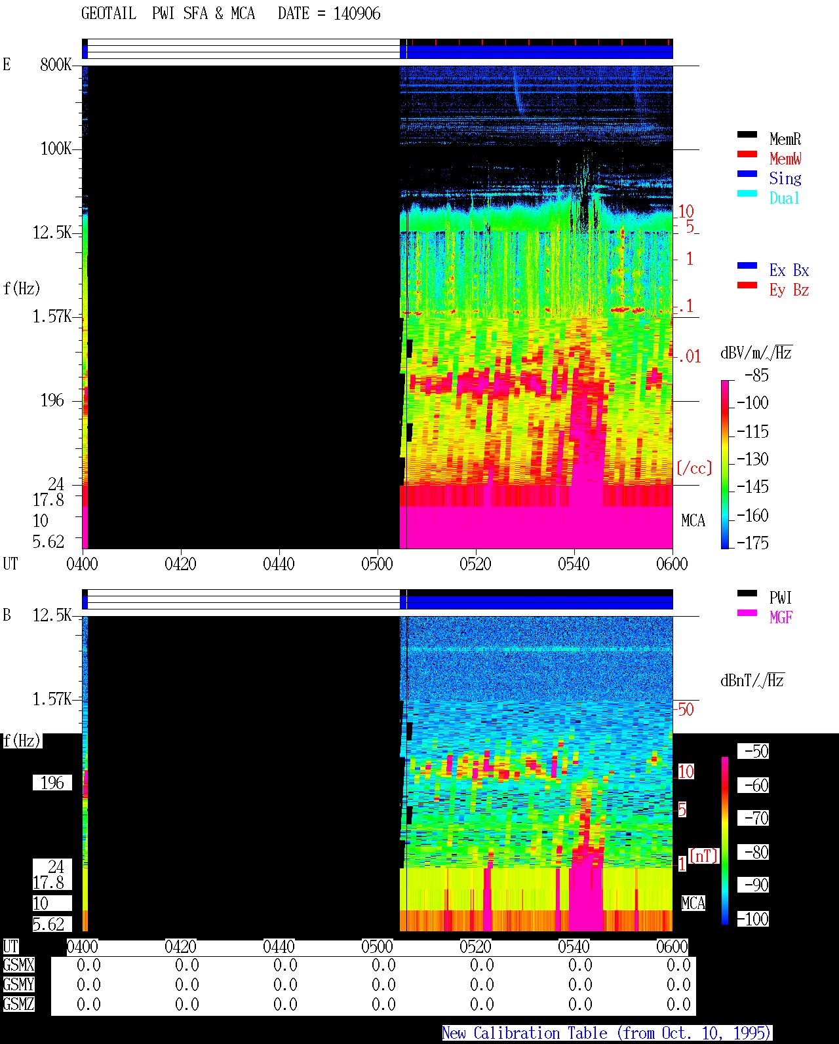839x1044 pixels.
Task: Click the magenta MGF legend swatch
Action: coord(747,613)
